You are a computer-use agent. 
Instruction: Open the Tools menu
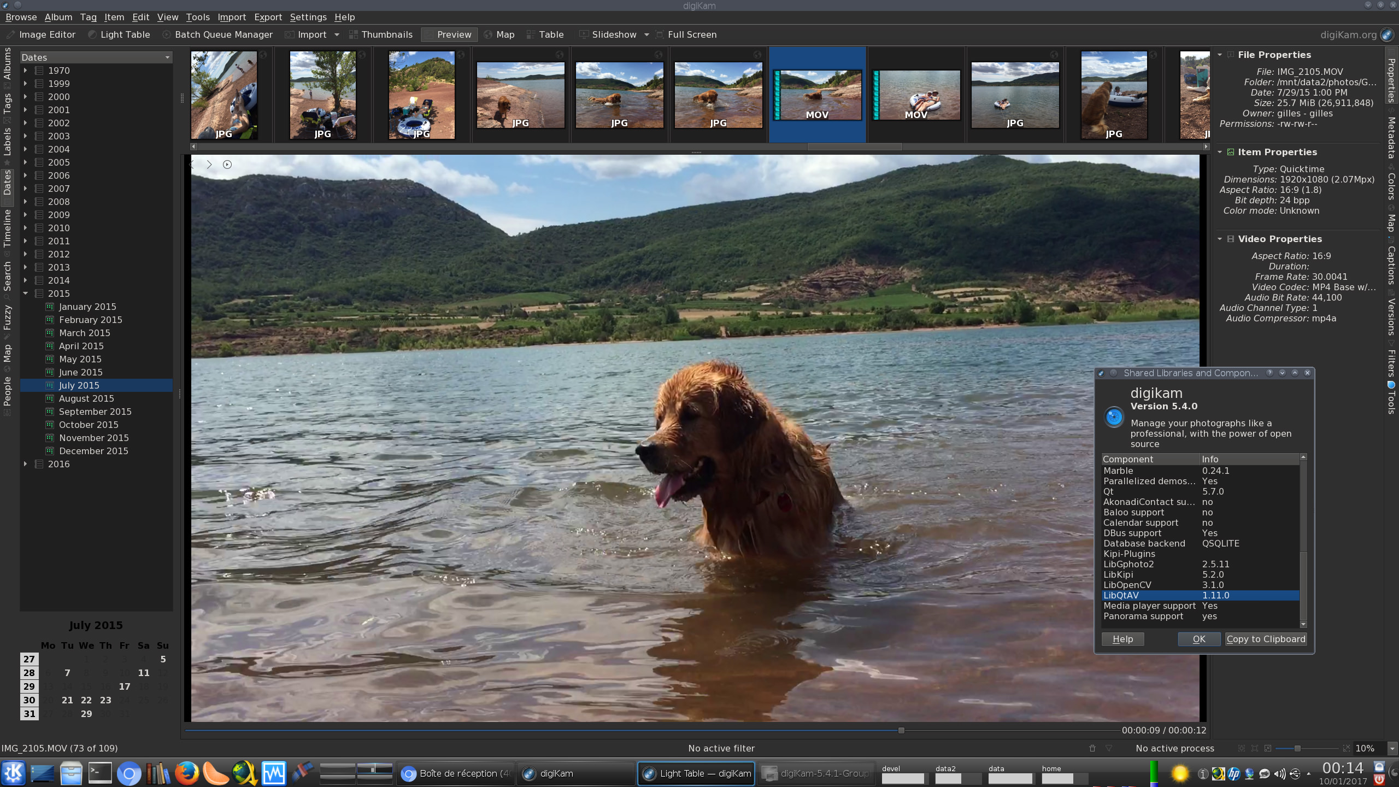197,16
